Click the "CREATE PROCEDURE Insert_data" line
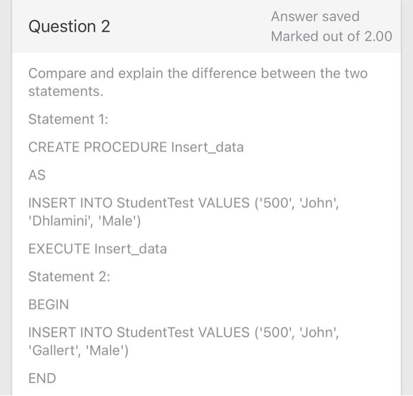The image size is (413, 396). coord(136,147)
